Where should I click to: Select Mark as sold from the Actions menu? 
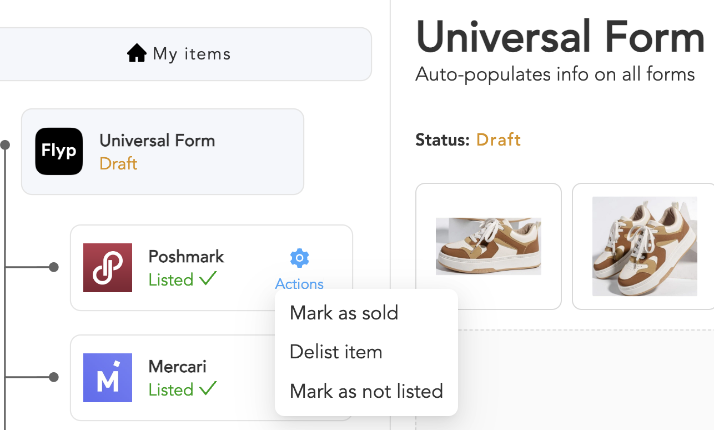click(x=343, y=313)
